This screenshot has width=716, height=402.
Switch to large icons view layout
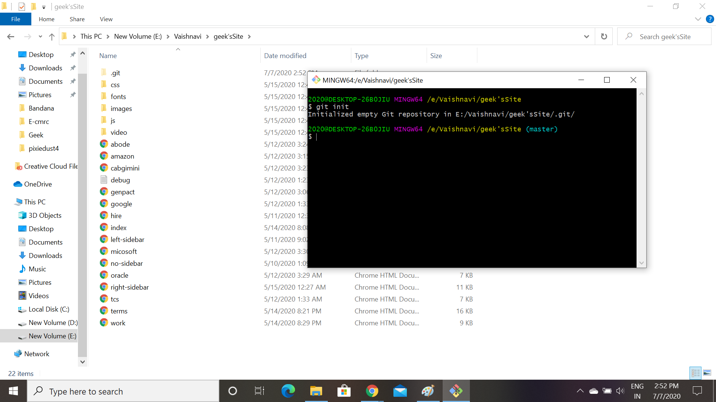pyautogui.click(x=707, y=373)
